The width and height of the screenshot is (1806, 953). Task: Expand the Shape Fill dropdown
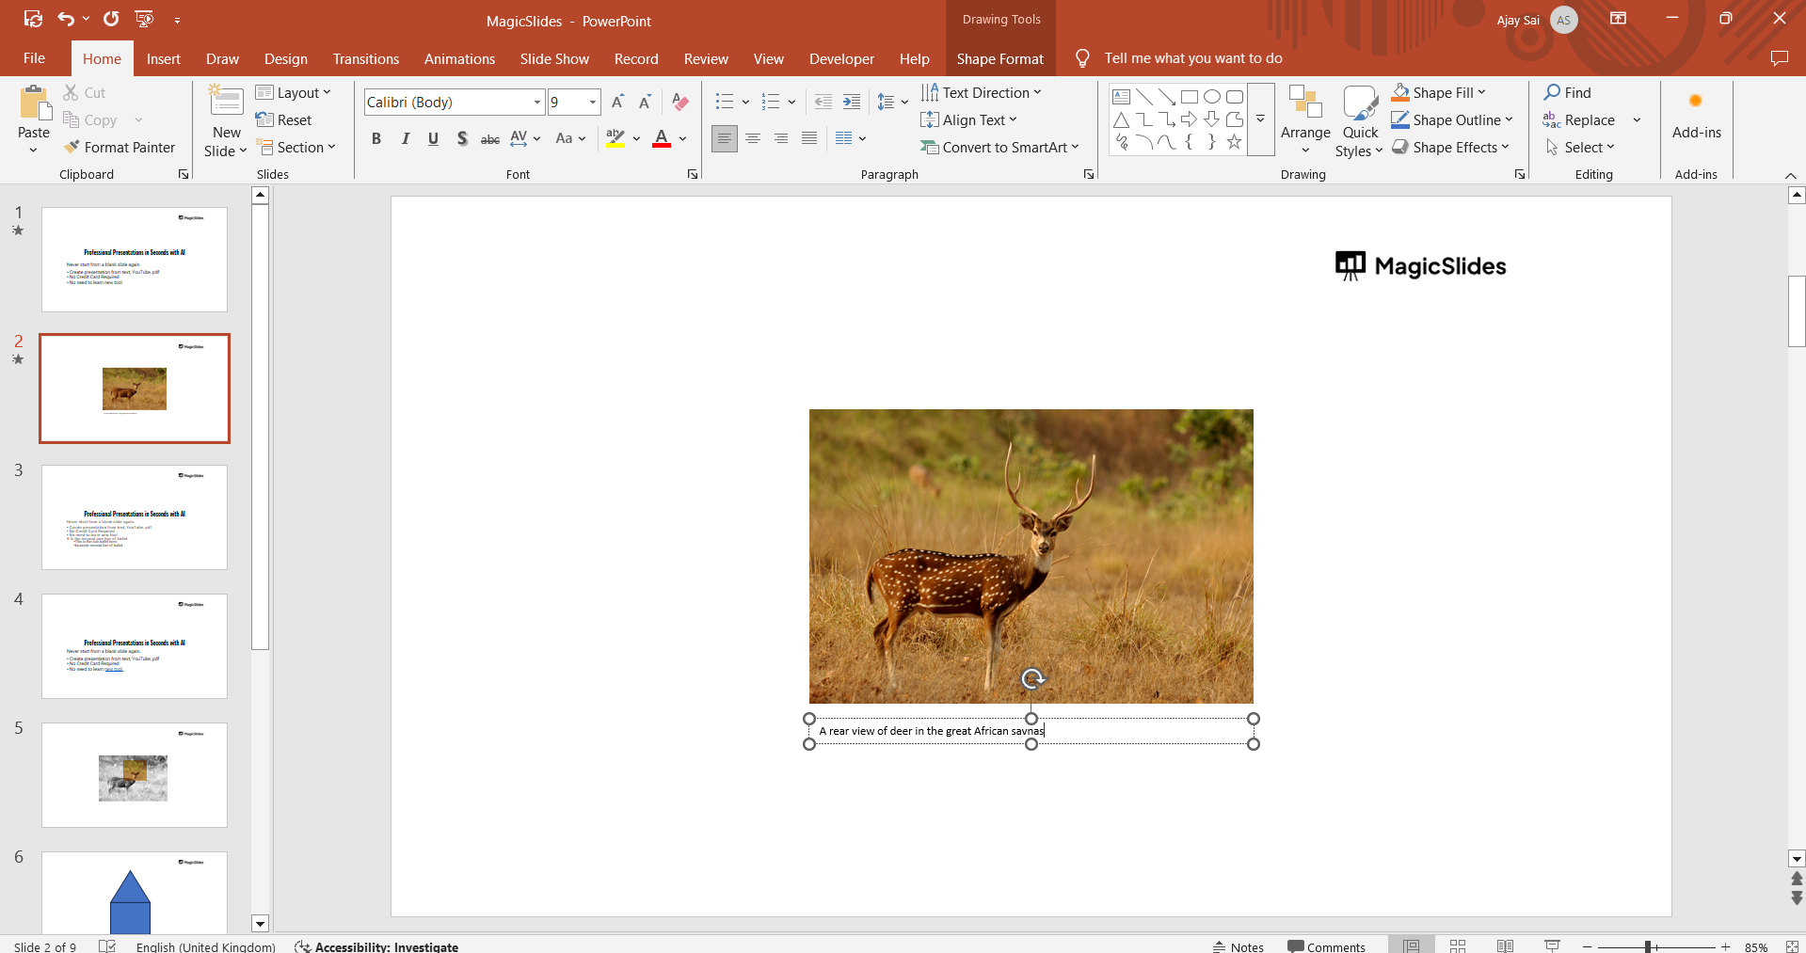tap(1481, 92)
